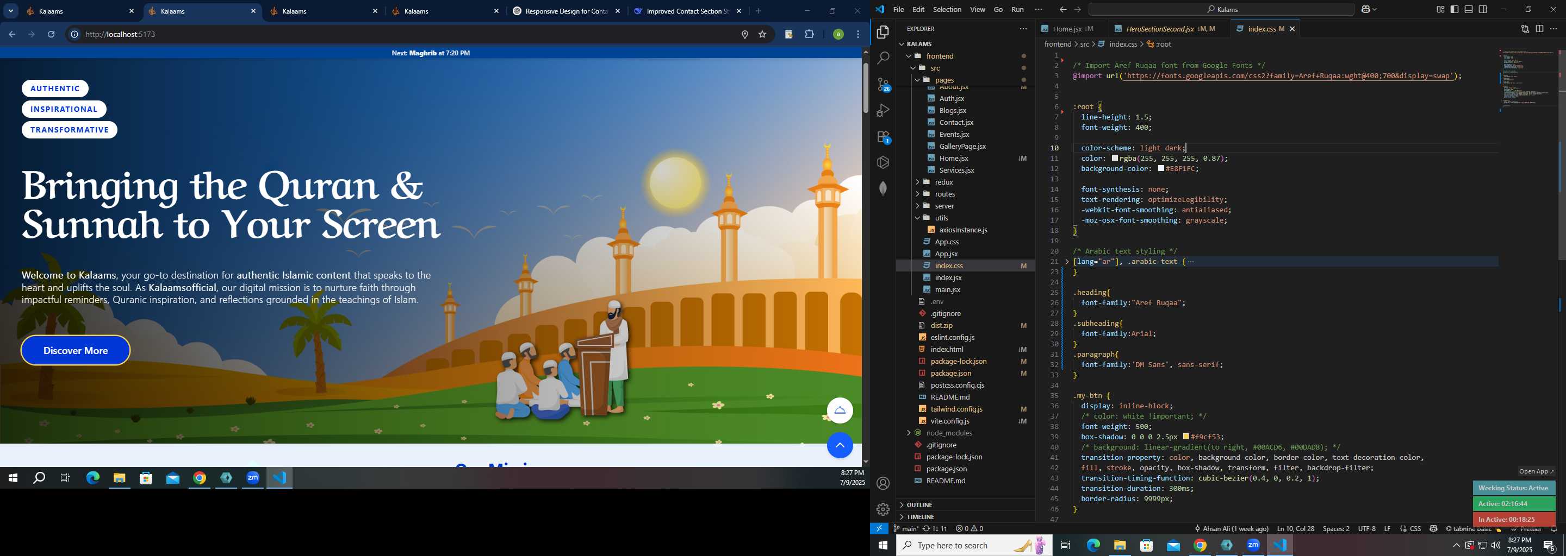
Task: Open the File menu
Action: click(898, 9)
